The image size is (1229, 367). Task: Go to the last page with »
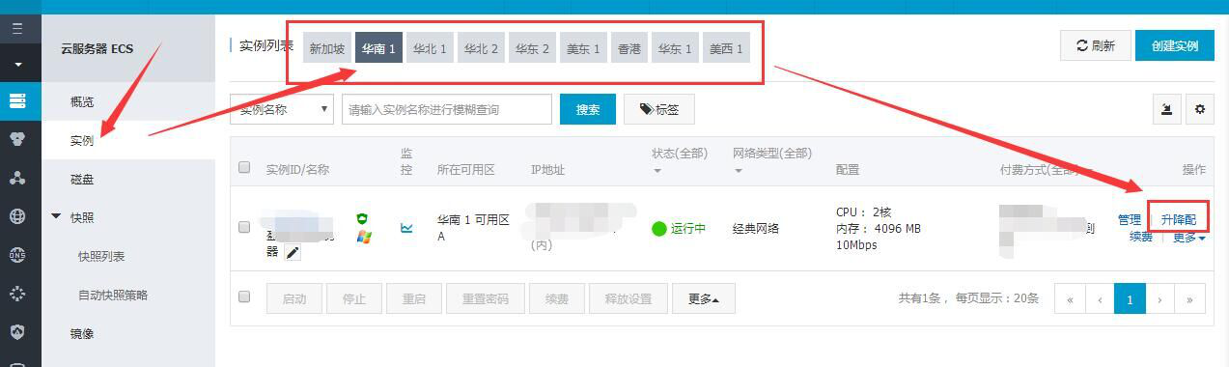(x=1190, y=299)
